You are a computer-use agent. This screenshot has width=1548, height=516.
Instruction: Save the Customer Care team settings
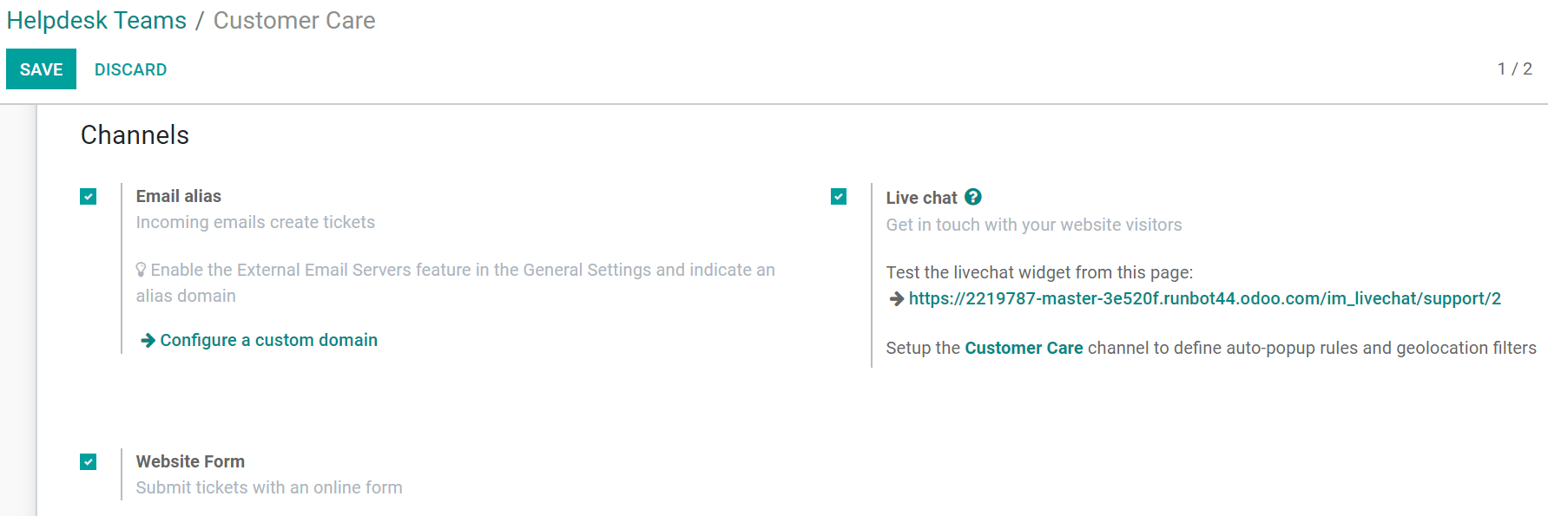tap(41, 69)
